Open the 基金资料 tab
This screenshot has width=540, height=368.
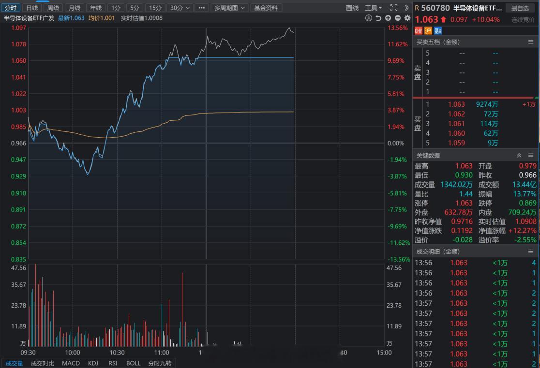(x=266, y=8)
